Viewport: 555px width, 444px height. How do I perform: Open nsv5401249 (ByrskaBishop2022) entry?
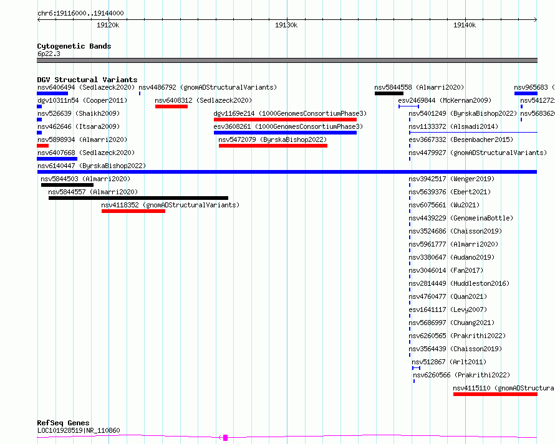click(x=463, y=113)
